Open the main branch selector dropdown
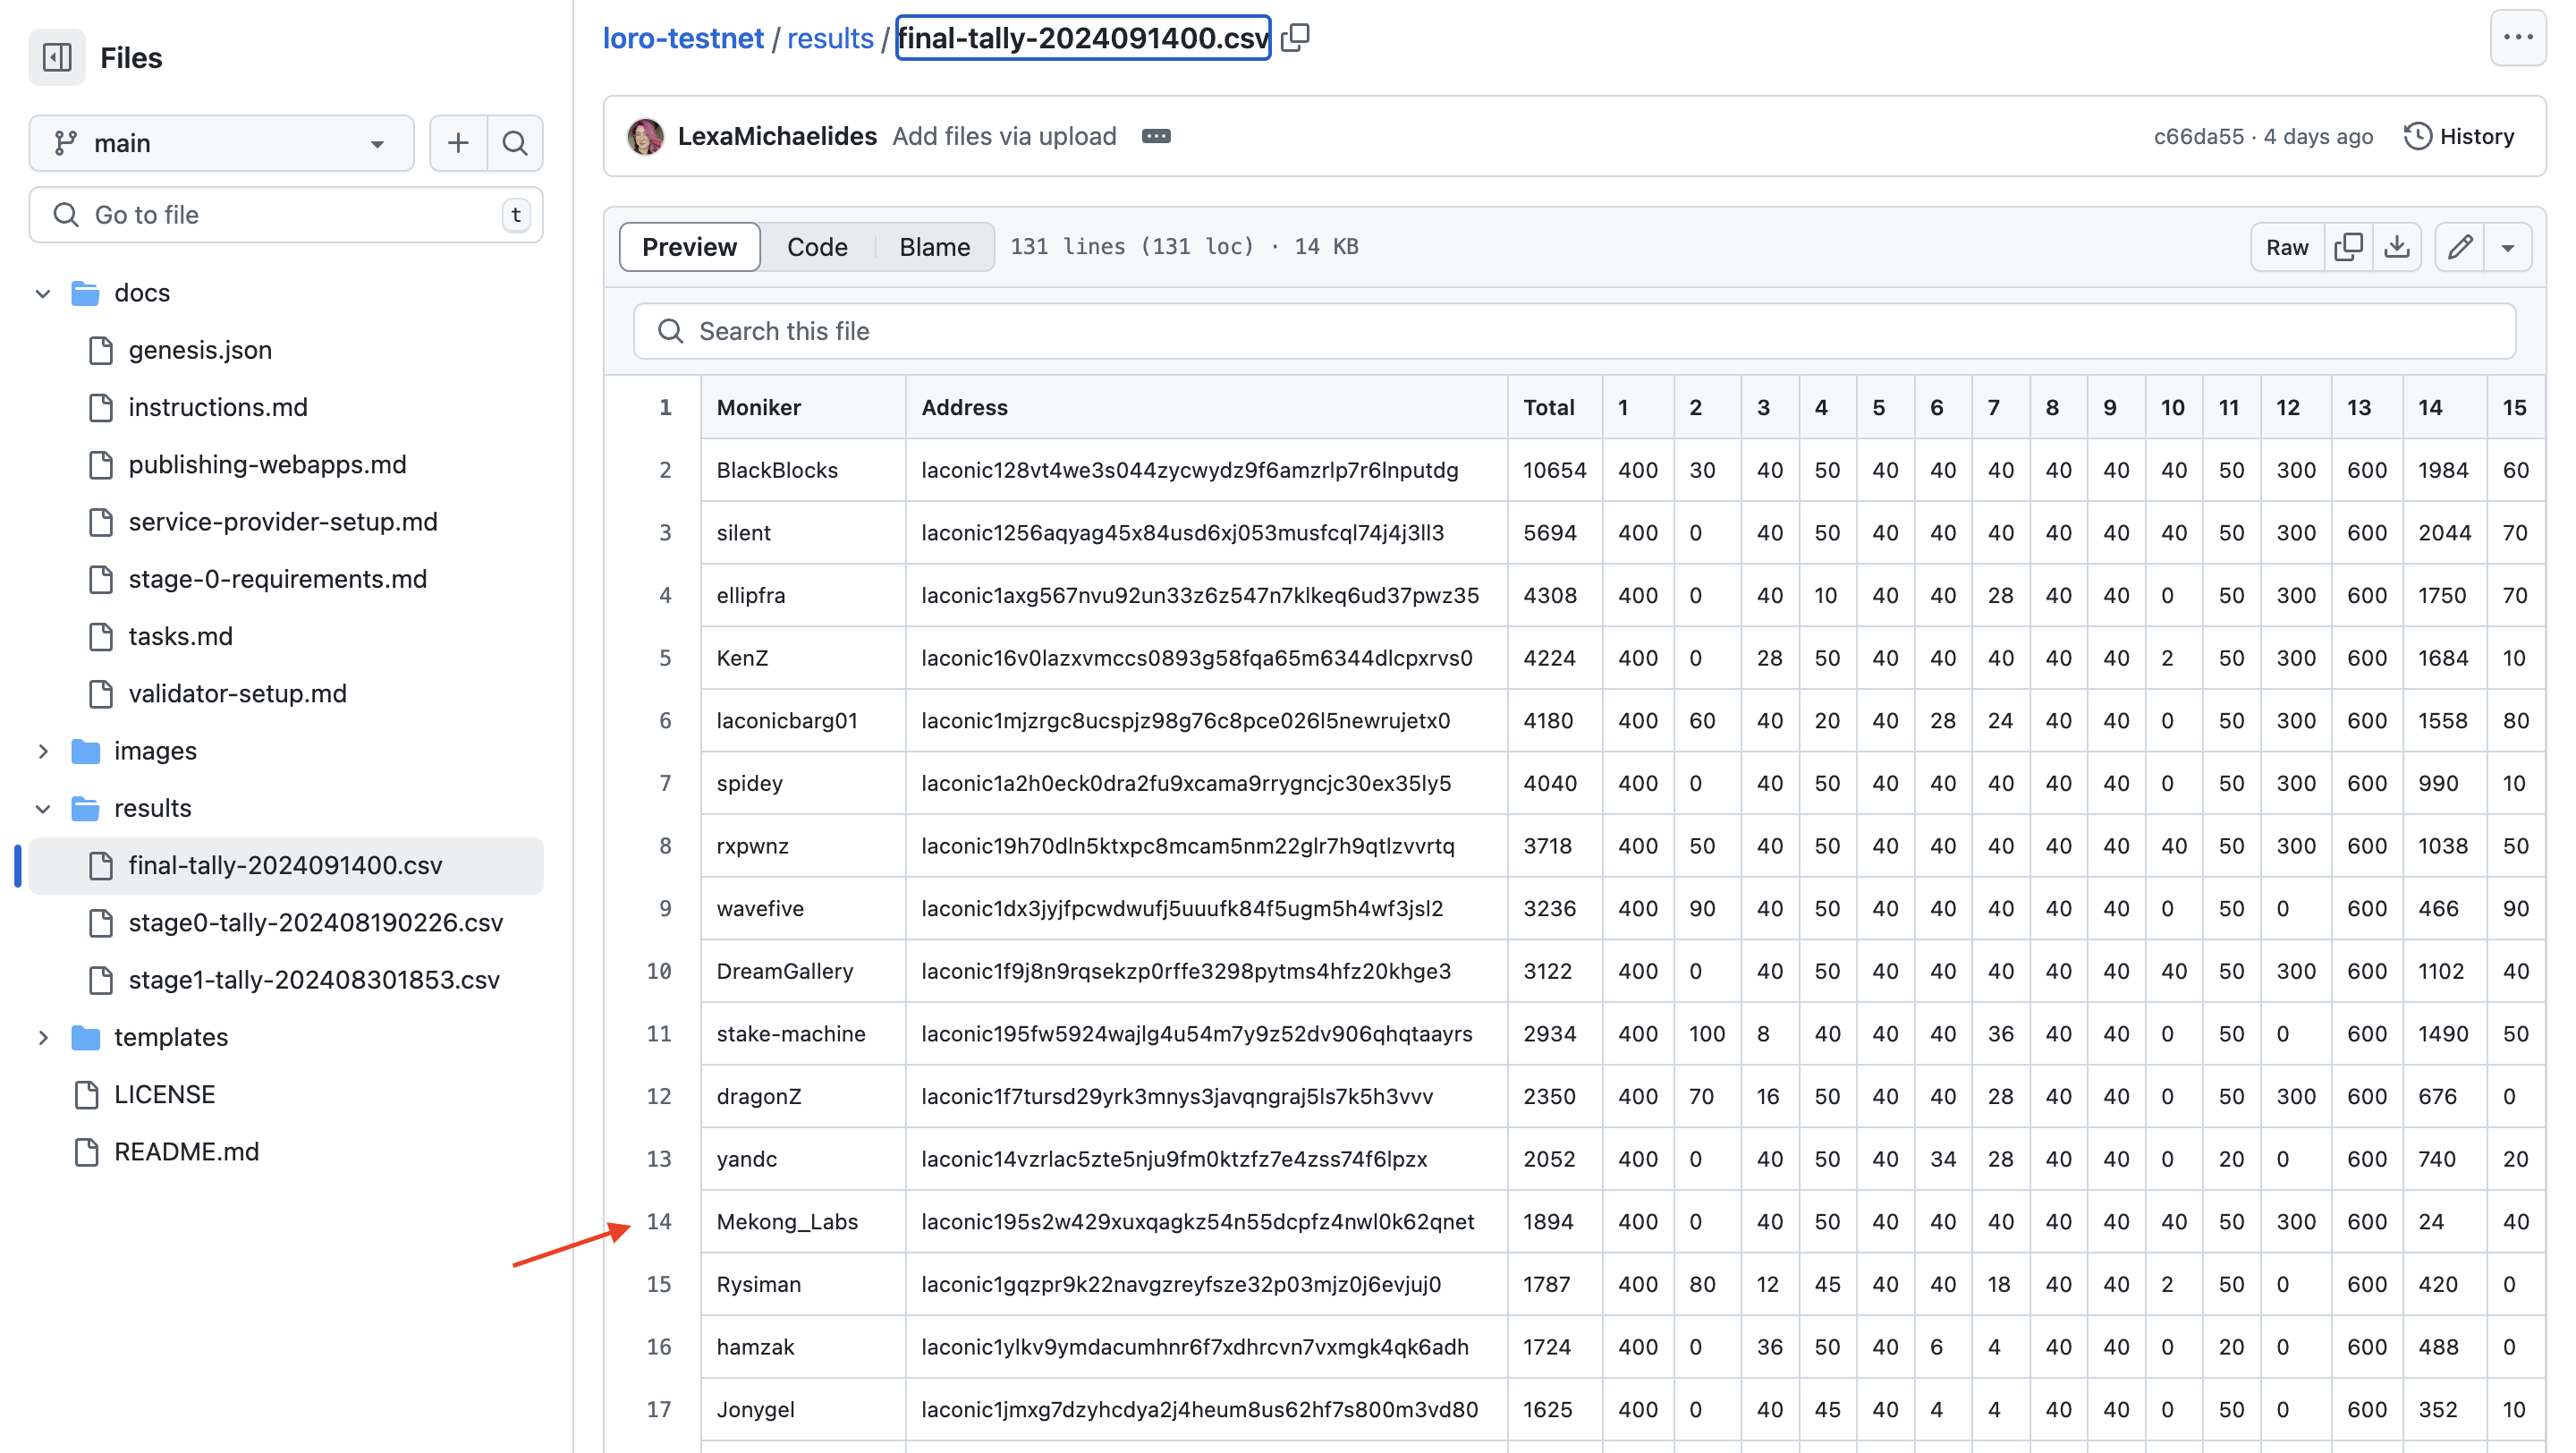Viewport: 2576px width, 1453px height. click(x=221, y=143)
